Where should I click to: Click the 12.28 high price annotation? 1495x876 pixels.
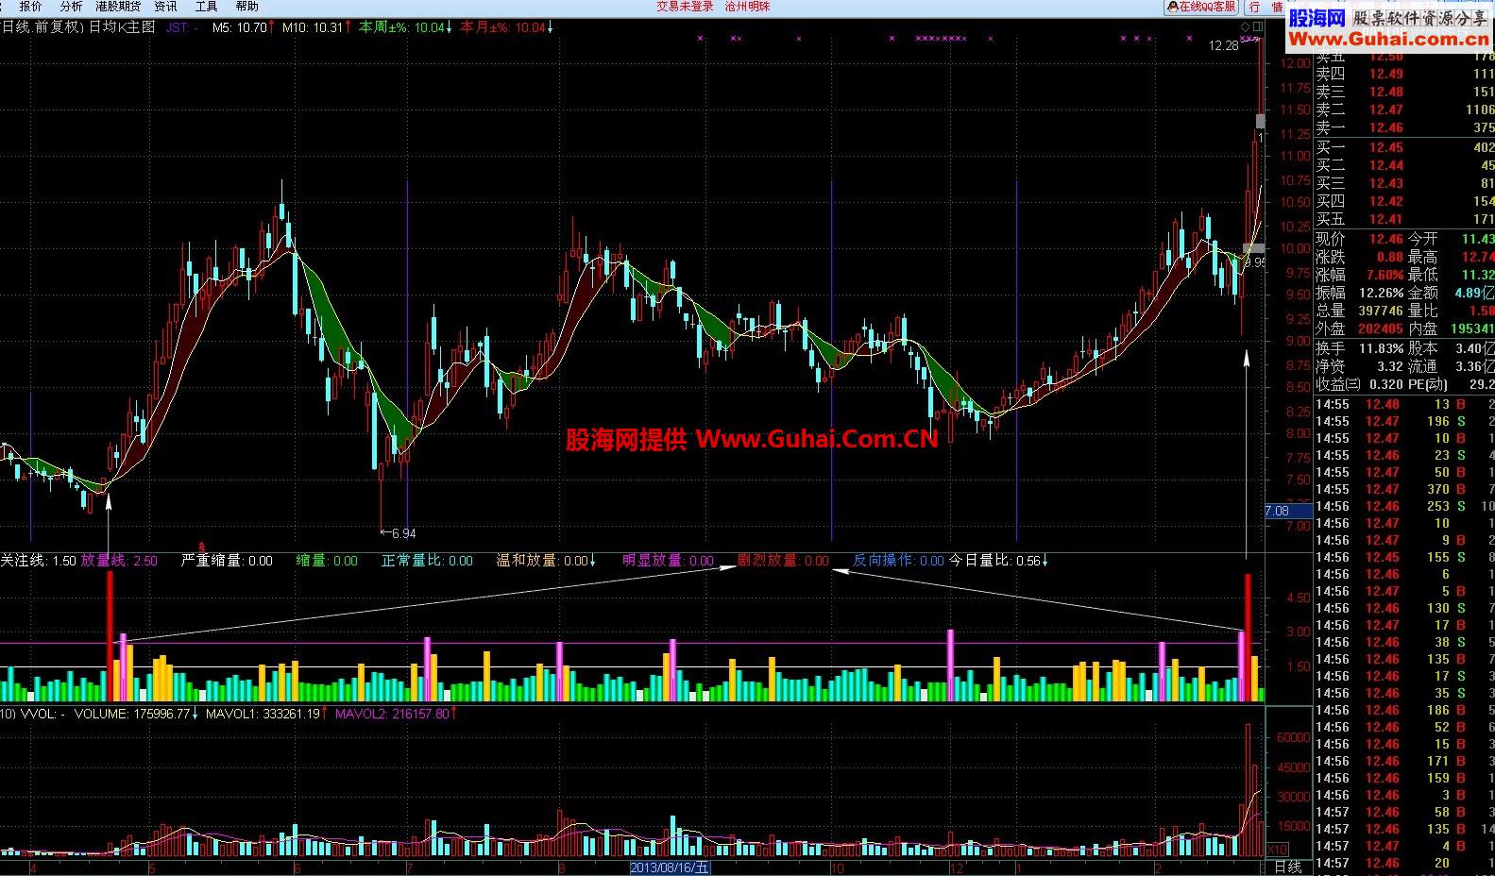click(1223, 45)
